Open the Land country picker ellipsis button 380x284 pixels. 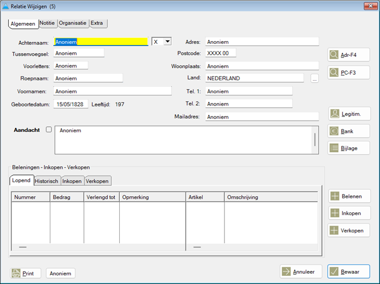(314, 79)
